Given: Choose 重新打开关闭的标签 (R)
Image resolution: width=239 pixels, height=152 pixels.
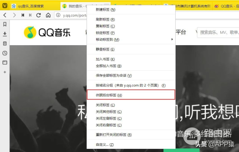Looking at the screenshot, I should (x=131, y=135).
